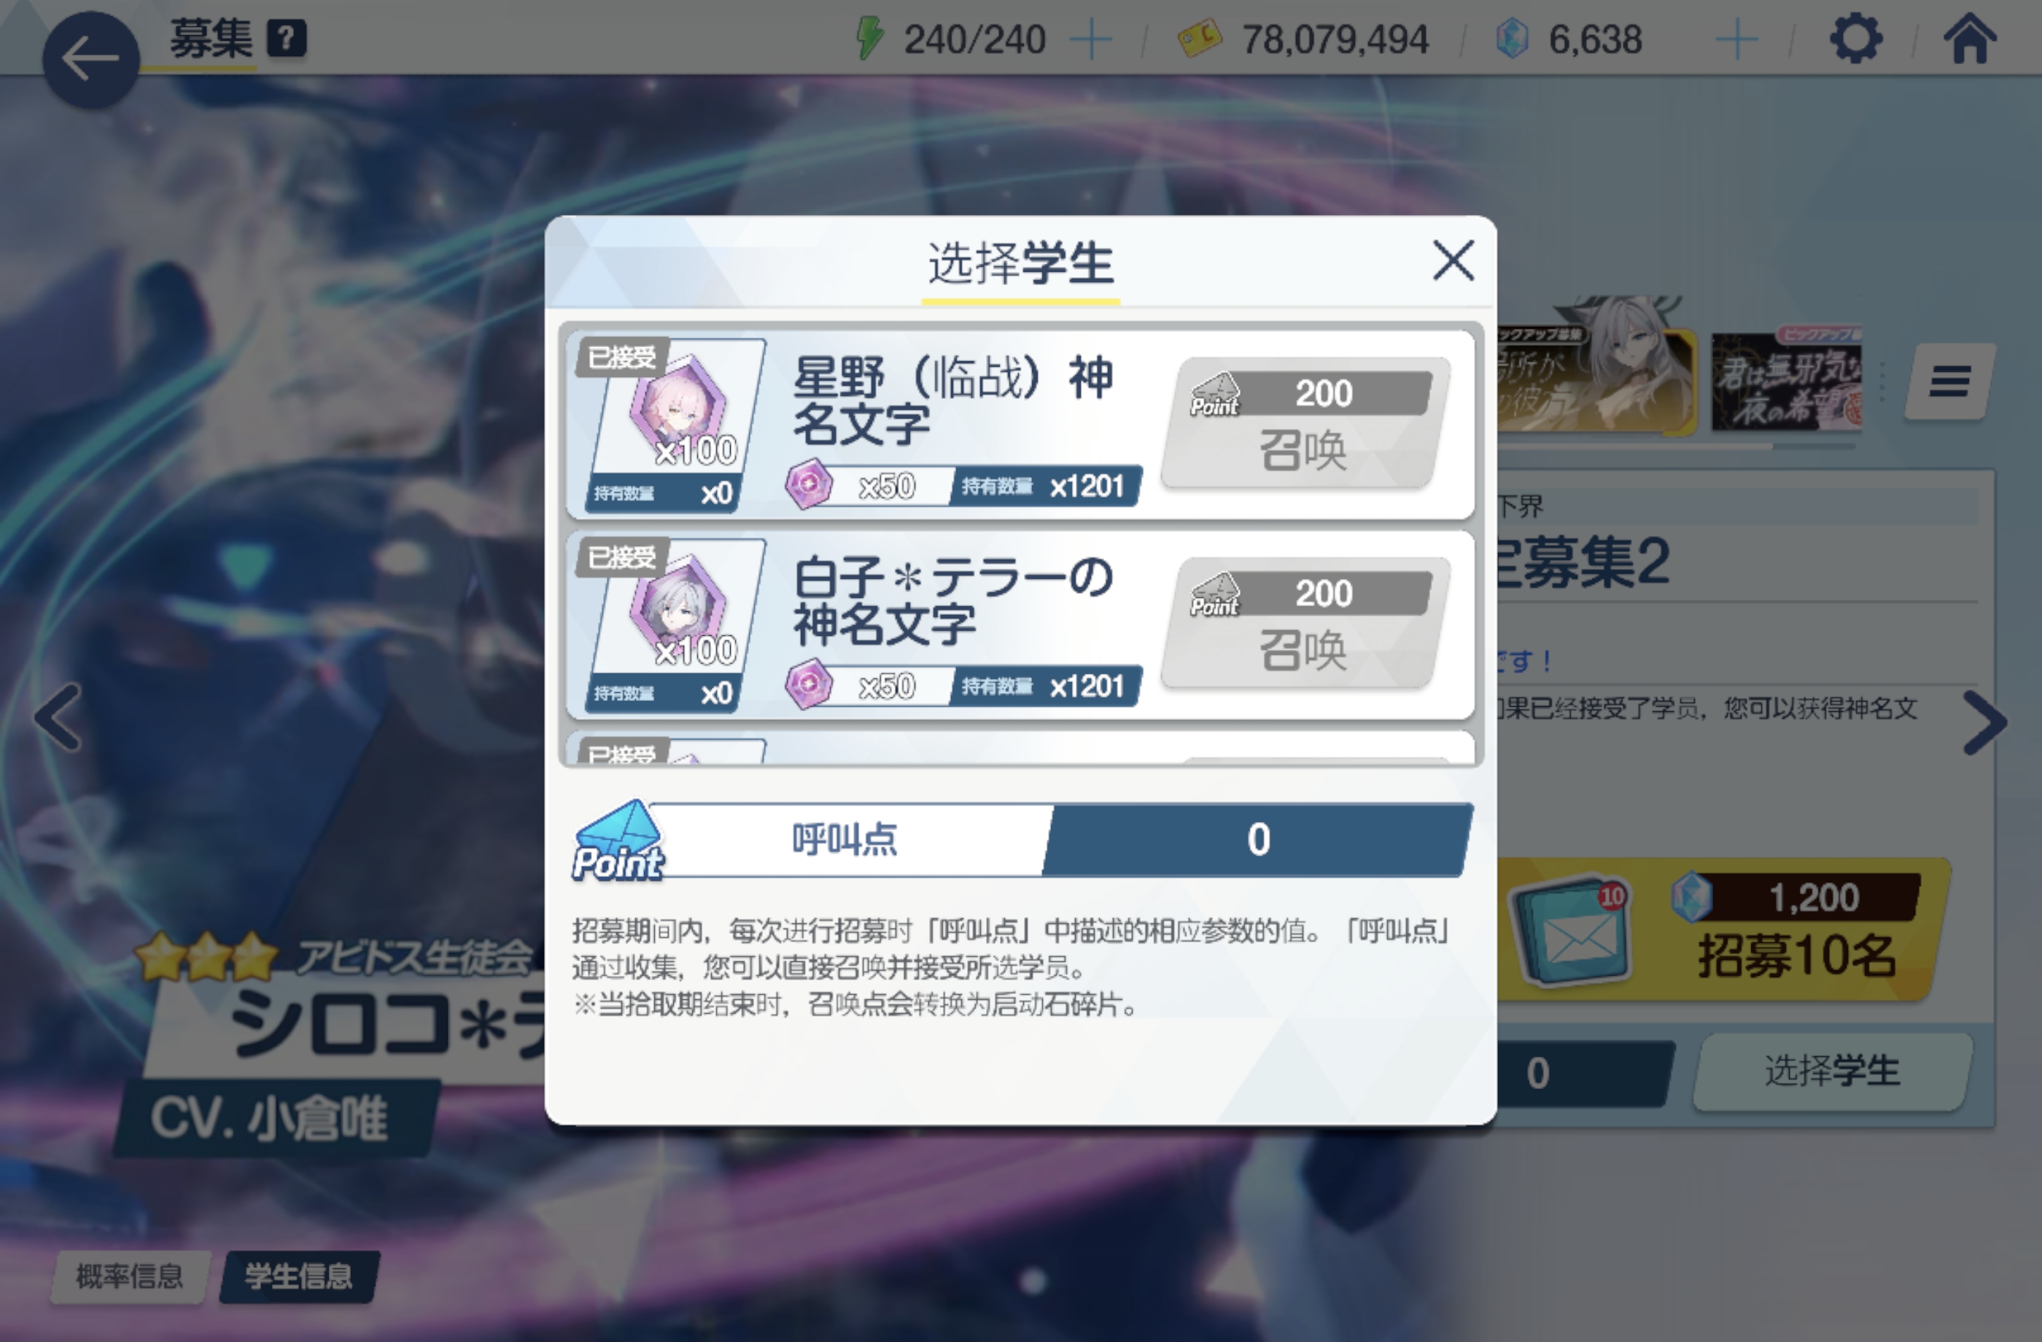2042x1342 pixels.
Task: Open the settings gear
Action: pos(1856,39)
